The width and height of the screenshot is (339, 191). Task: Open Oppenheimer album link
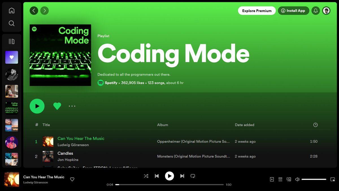(194, 141)
